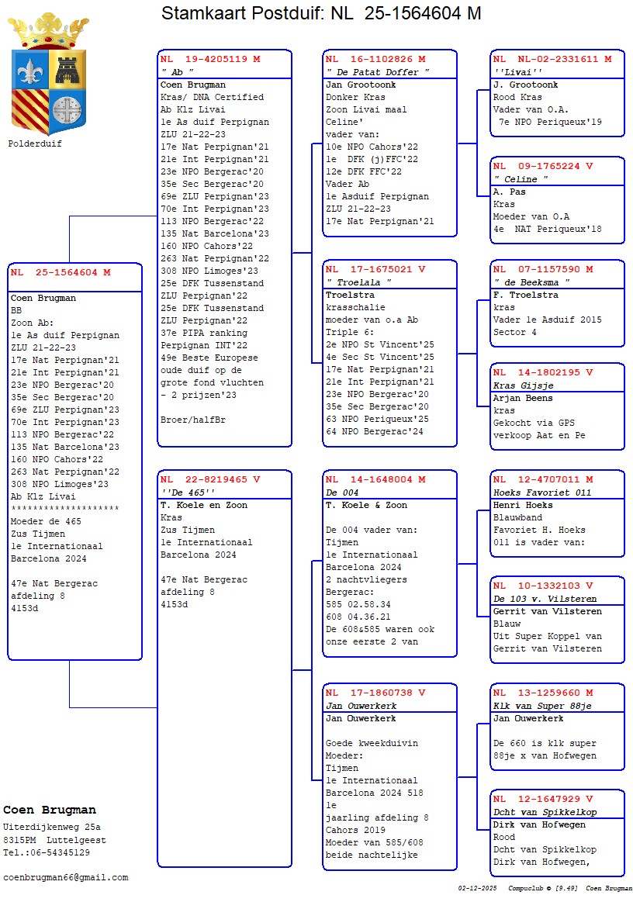Click the coat of arms crest logo
This screenshot has height=909, width=633.
pyautogui.click(x=49, y=91)
